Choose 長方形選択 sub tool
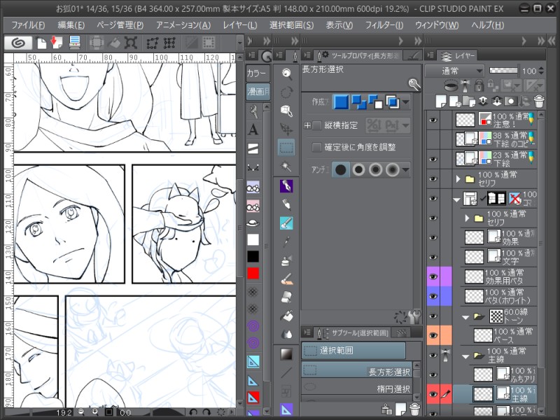560x420 pixels. point(356,372)
